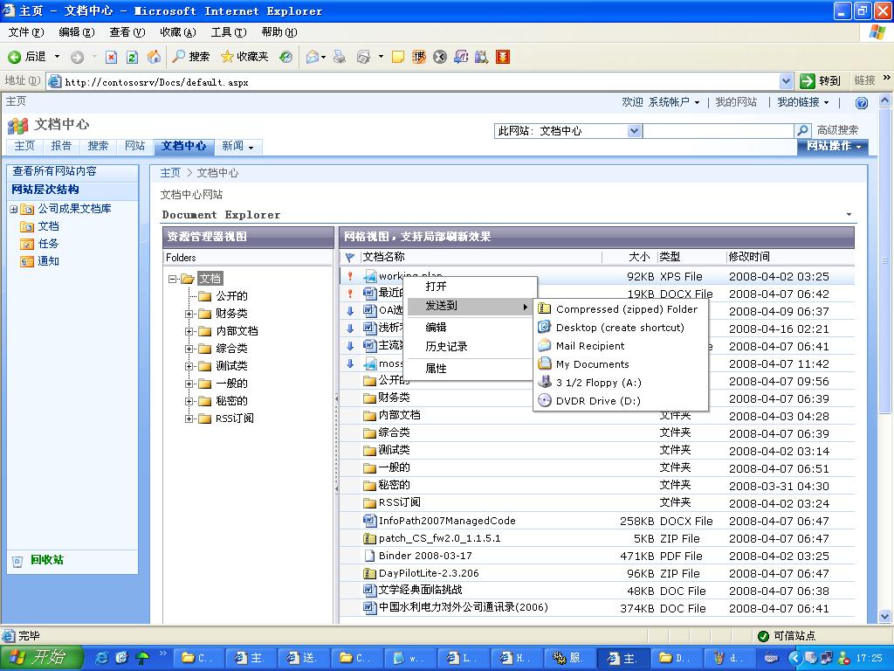Image resolution: width=894 pixels, height=671 pixels.
Task: Click the Stop loading icon
Action: 111,57
